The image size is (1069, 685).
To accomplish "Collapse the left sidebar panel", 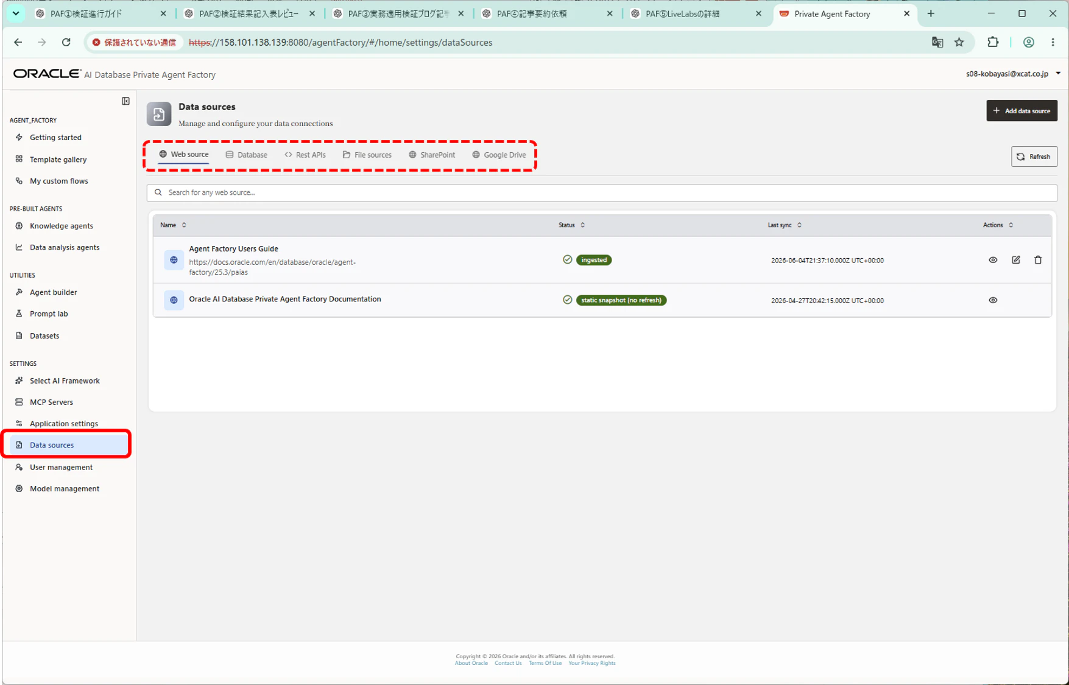I will 125,101.
